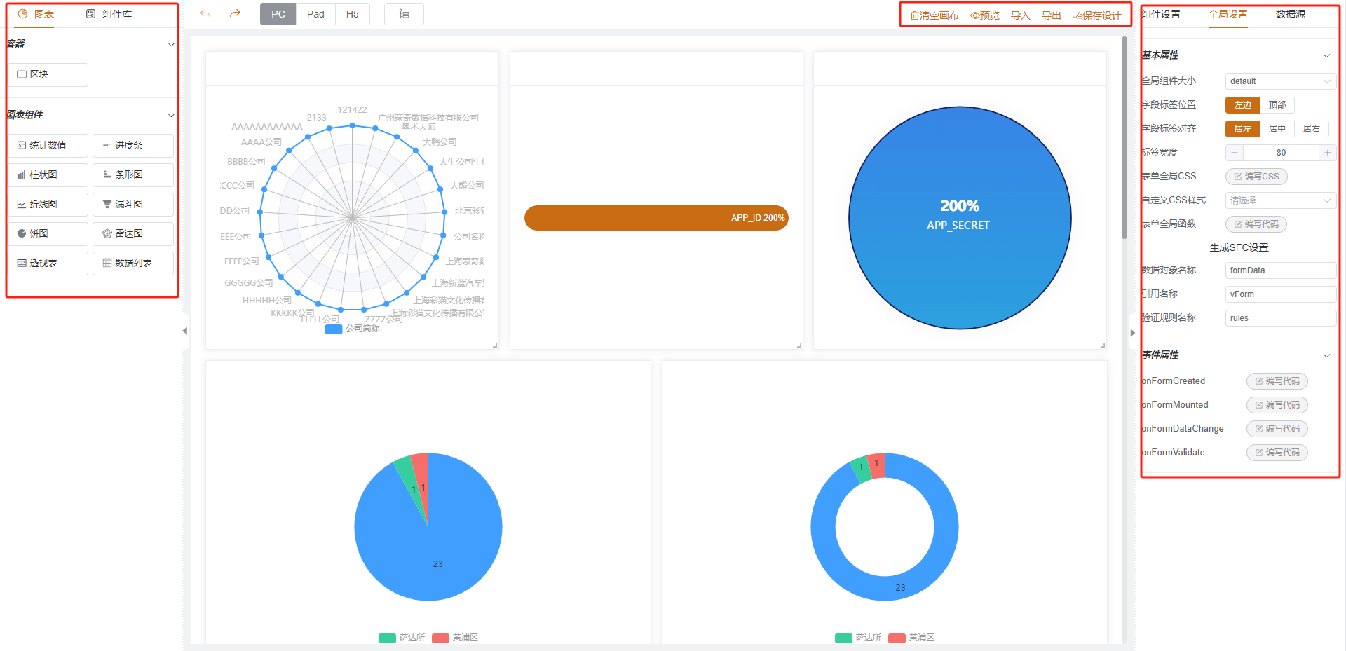Click 编写代码 for onFormMounted

pos(1277,405)
